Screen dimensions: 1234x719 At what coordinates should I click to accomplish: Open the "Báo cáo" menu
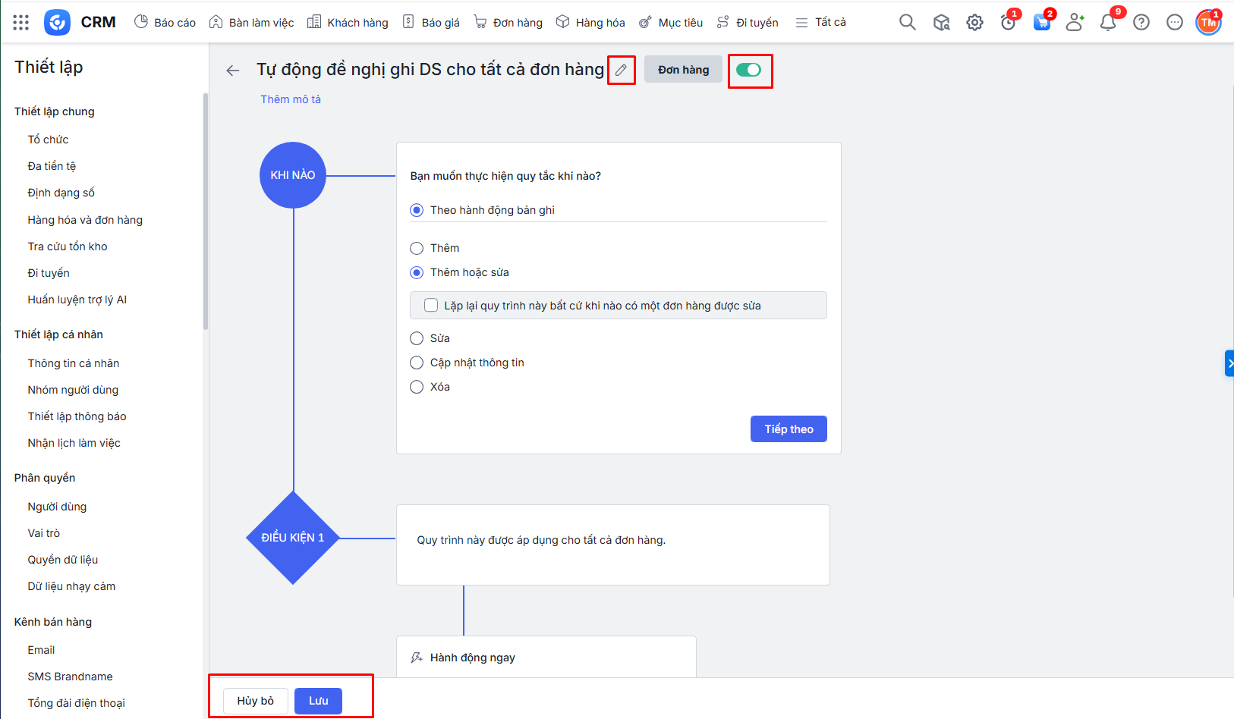click(165, 23)
